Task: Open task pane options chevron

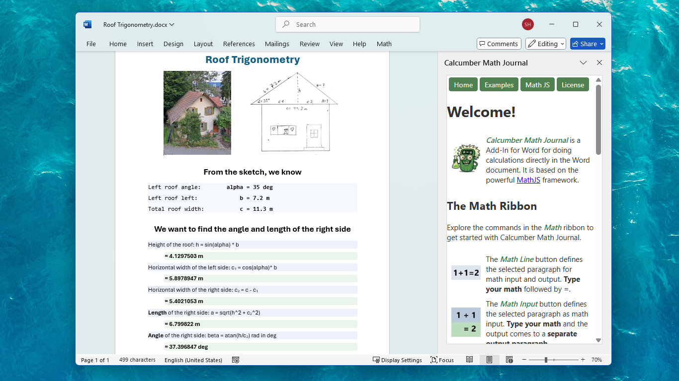Action: [583, 63]
